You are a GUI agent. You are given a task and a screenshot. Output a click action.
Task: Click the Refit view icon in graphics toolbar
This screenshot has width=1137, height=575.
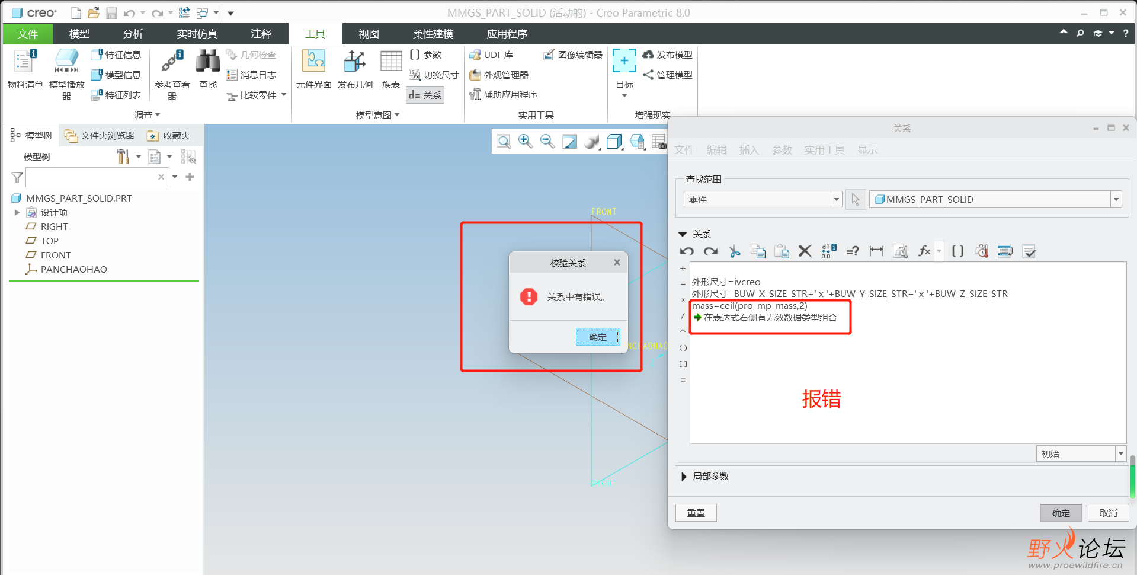504,141
